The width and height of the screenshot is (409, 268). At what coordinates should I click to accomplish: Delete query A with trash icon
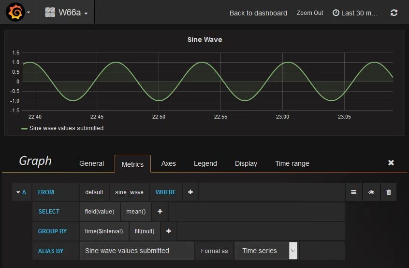(389, 192)
